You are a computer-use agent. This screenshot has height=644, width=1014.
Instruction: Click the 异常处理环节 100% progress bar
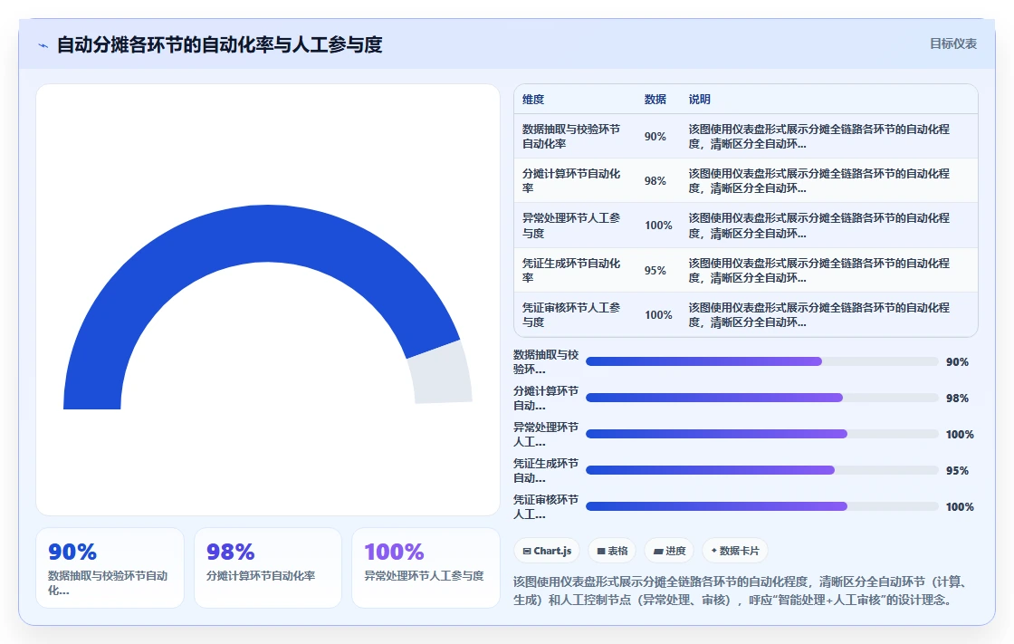point(761,434)
